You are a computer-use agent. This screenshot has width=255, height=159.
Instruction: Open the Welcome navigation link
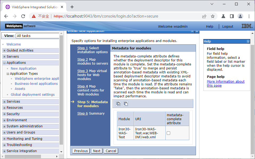tap(14, 44)
